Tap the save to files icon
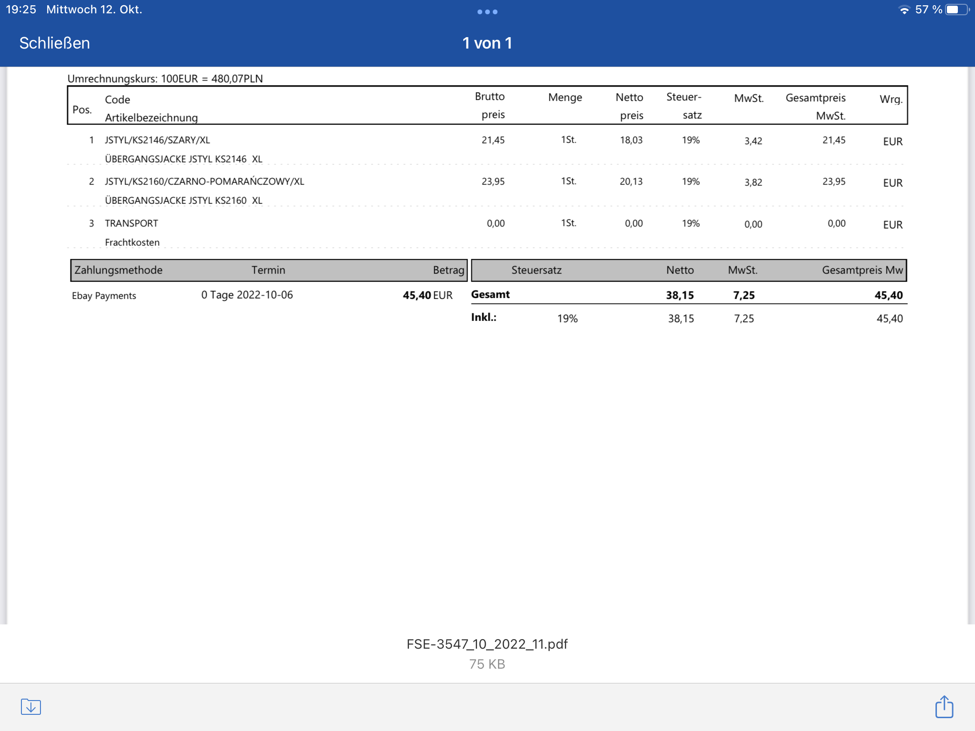975x731 pixels. [31, 706]
